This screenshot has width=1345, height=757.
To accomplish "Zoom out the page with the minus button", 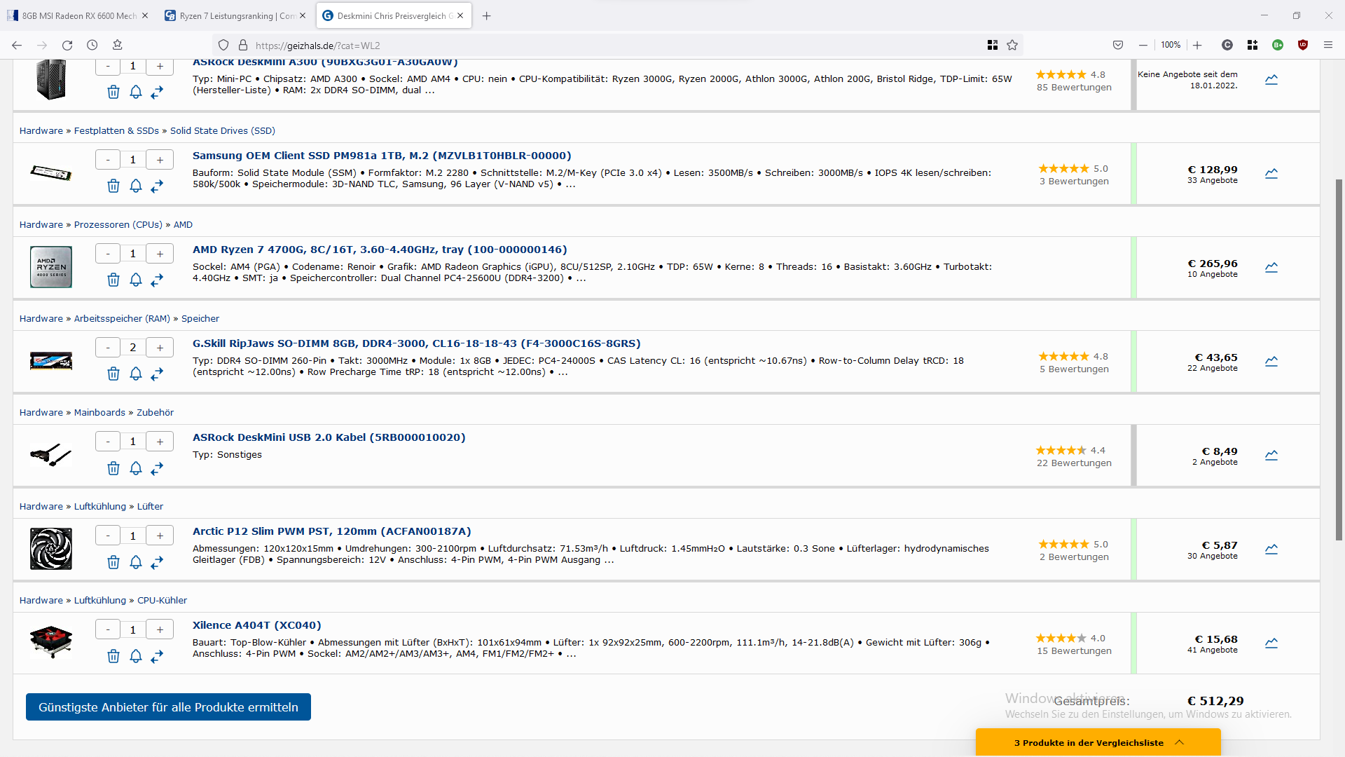I will pyautogui.click(x=1143, y=45).
